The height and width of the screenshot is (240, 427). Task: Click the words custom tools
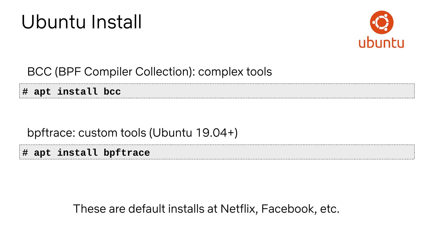112,133
